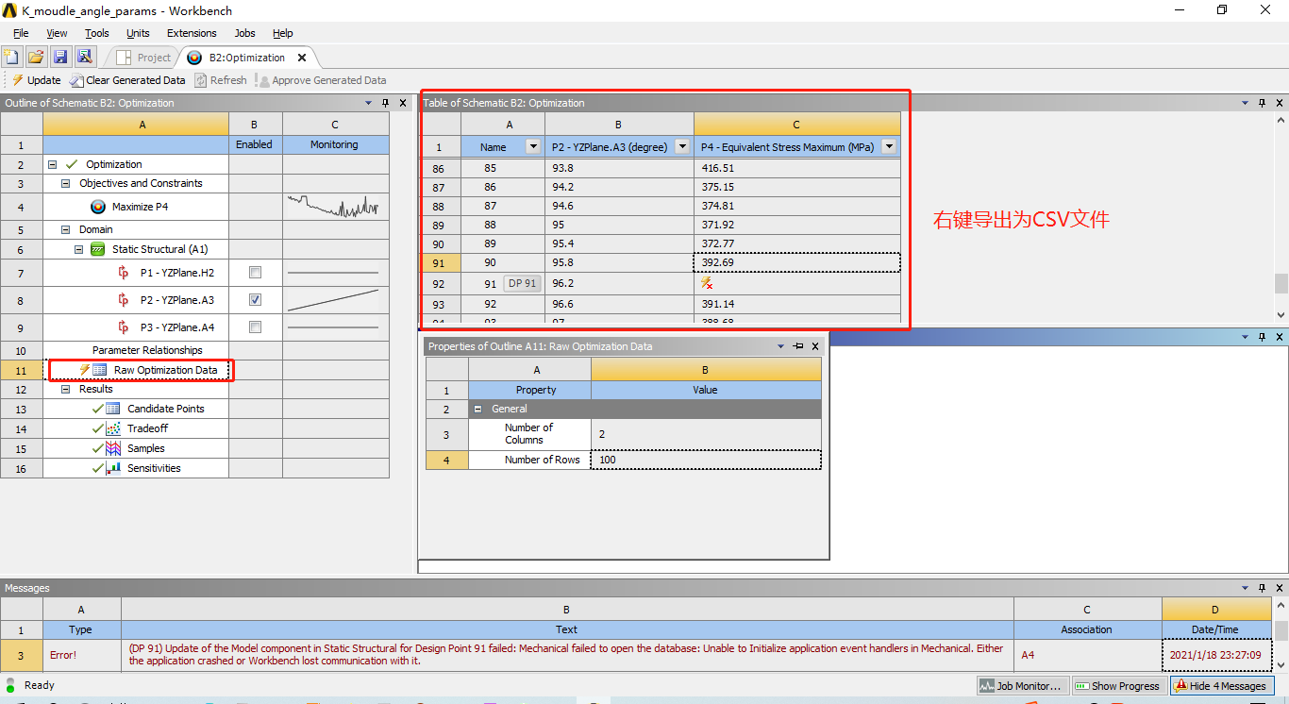Uncheck the Enabled box for P2 - YZPlane.A3
The image size is (1289, 704).
tap(255, 300)
